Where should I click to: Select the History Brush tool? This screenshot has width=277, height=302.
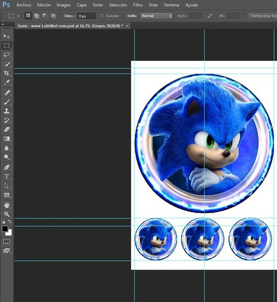[7, 120]
